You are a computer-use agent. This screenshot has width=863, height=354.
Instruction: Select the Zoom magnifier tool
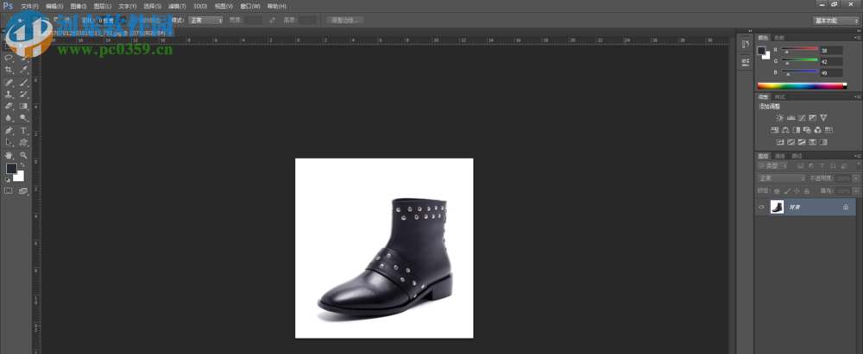pyautogui.click(x=23, y=155)
